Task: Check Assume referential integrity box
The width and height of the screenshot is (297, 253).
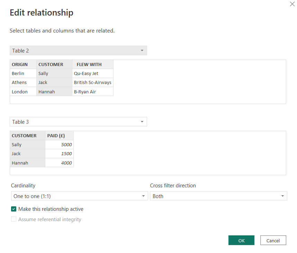Action: click(x=14, y=219)
